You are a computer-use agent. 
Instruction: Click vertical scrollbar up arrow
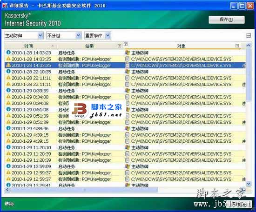coord(249,46)
